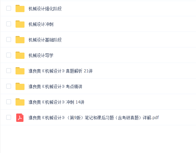Click folder icon beside 考点精讲
Screen dimensions: 196x153
(x=20, y=87)
